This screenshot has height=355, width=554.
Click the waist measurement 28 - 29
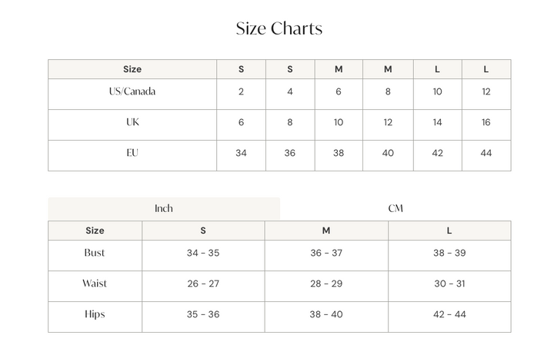click(326, 284)
